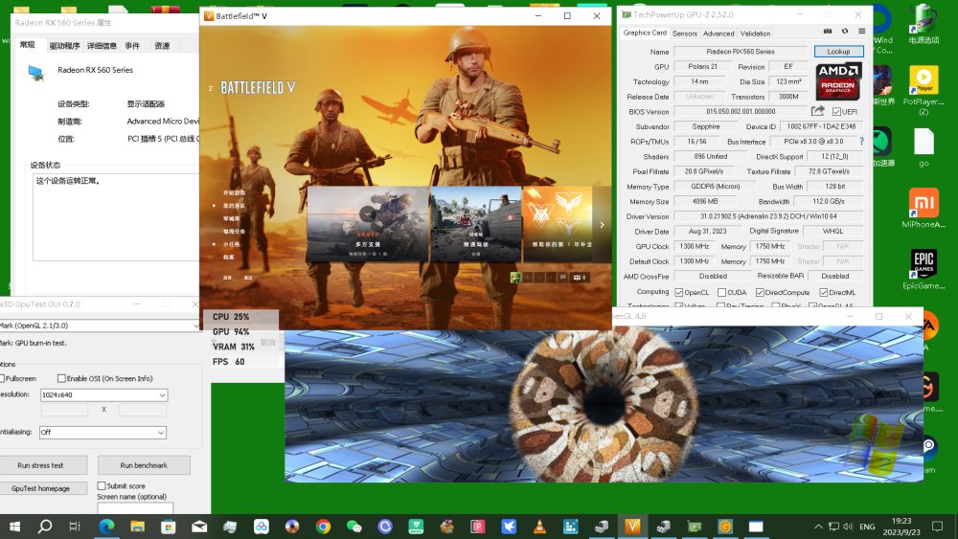Open Task View on the taskbar
The width and height of the screenshot is (958, 539).
coord(75,527)
